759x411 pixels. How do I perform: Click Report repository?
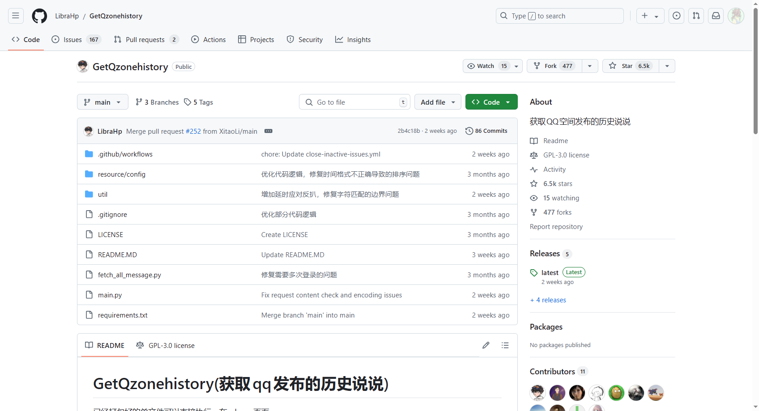(x=556, y=227)
